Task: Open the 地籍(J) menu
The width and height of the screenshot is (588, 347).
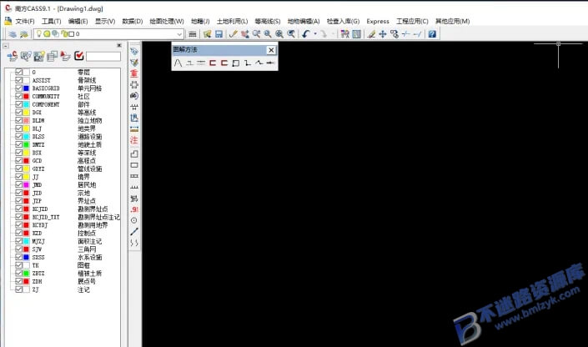Action: point(200,22)
